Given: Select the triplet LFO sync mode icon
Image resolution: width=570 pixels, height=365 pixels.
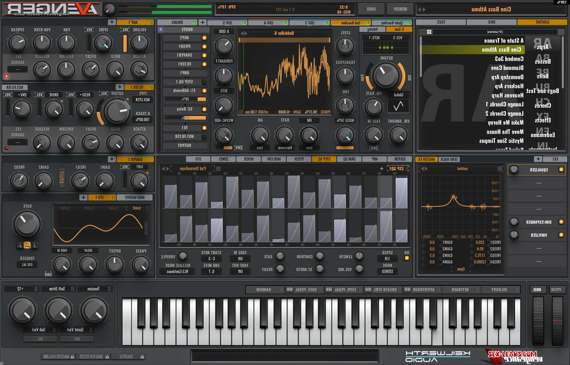Looking at the screenshot, I should (x=27, y=245).
